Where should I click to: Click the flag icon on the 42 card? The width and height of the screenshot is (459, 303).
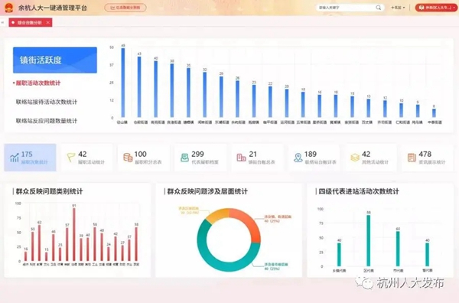pyautogui.click(x=71, y=157)
